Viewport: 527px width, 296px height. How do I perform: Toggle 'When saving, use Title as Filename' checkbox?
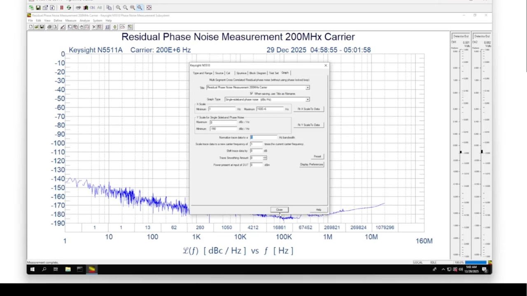[251, 93]
